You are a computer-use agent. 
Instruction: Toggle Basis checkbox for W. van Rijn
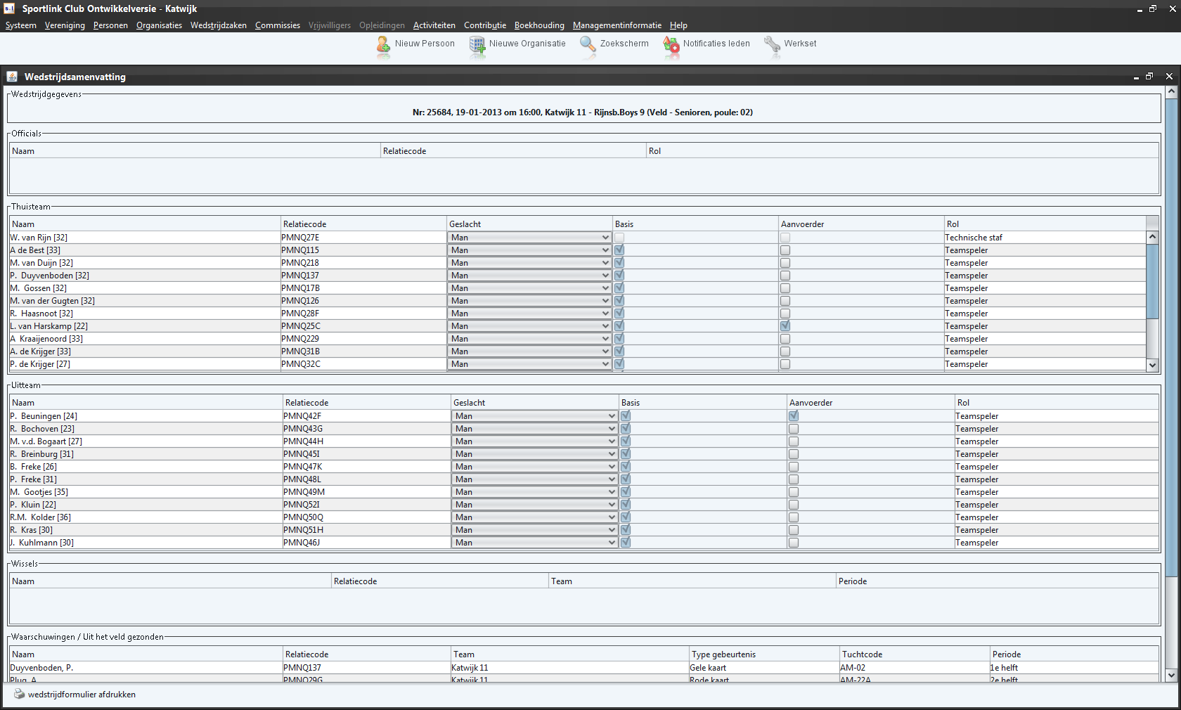tap(619, 238)
